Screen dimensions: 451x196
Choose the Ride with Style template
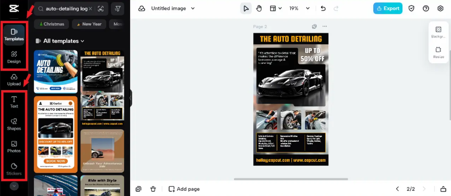pyautogui.click(x=103, y=185)
